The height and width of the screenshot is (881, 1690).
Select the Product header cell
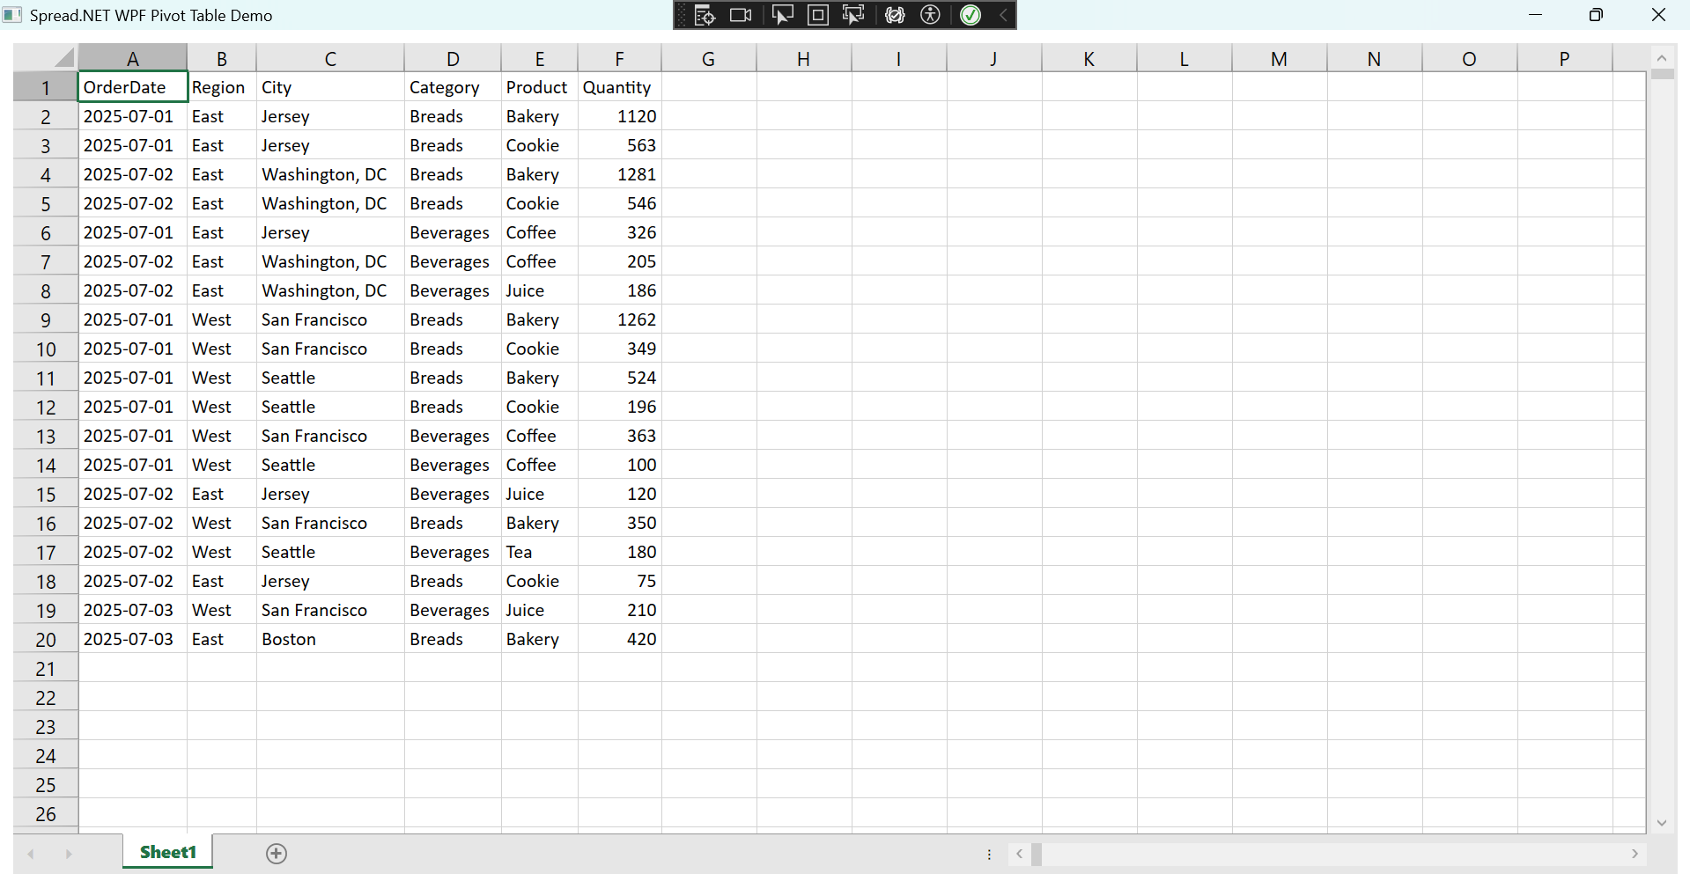tap(540, 87)
